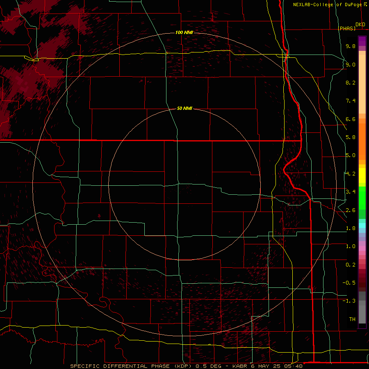Viewport: 369px width, 369px height.
Task: Click the 5.8 scale value
Action: [x=351, y=137]
